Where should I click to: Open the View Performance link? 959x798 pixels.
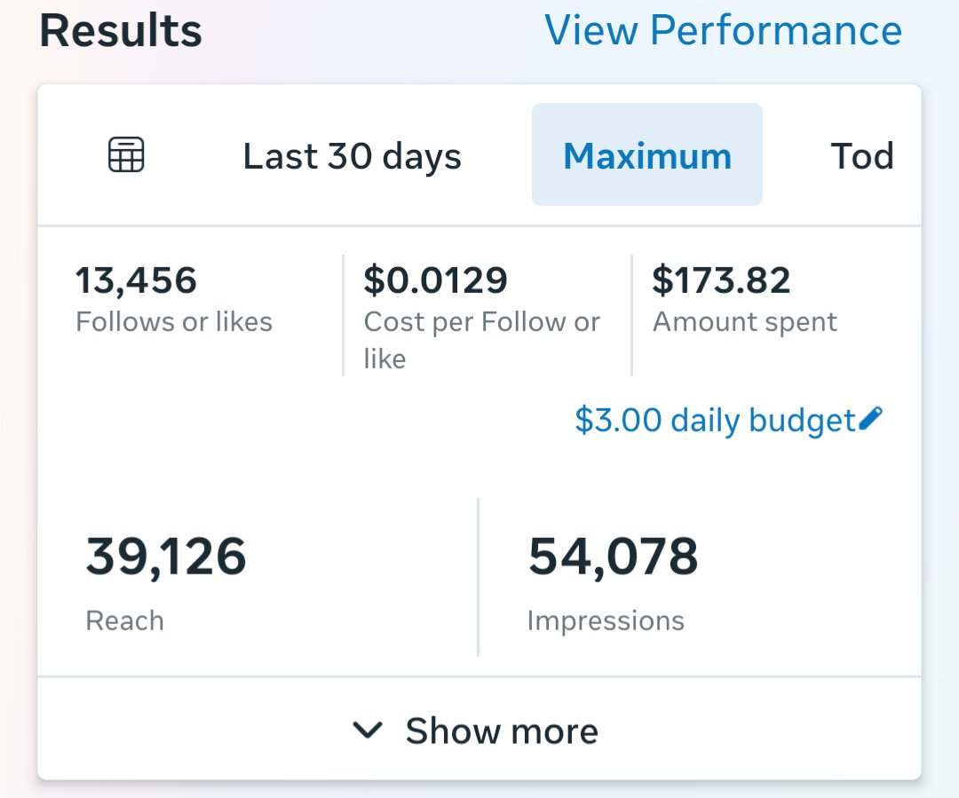coord(723,30)
